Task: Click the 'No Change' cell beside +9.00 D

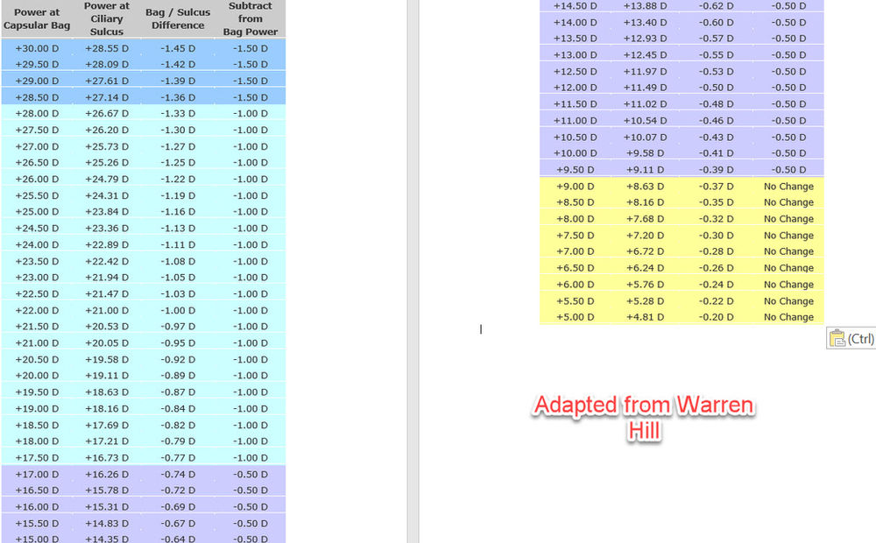Action: [788, 186]
